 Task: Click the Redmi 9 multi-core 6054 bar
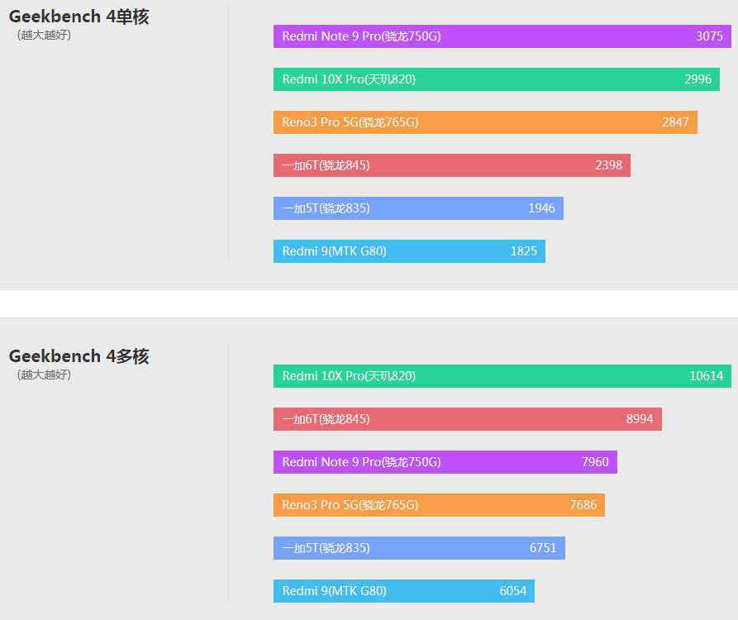[404, 591]
